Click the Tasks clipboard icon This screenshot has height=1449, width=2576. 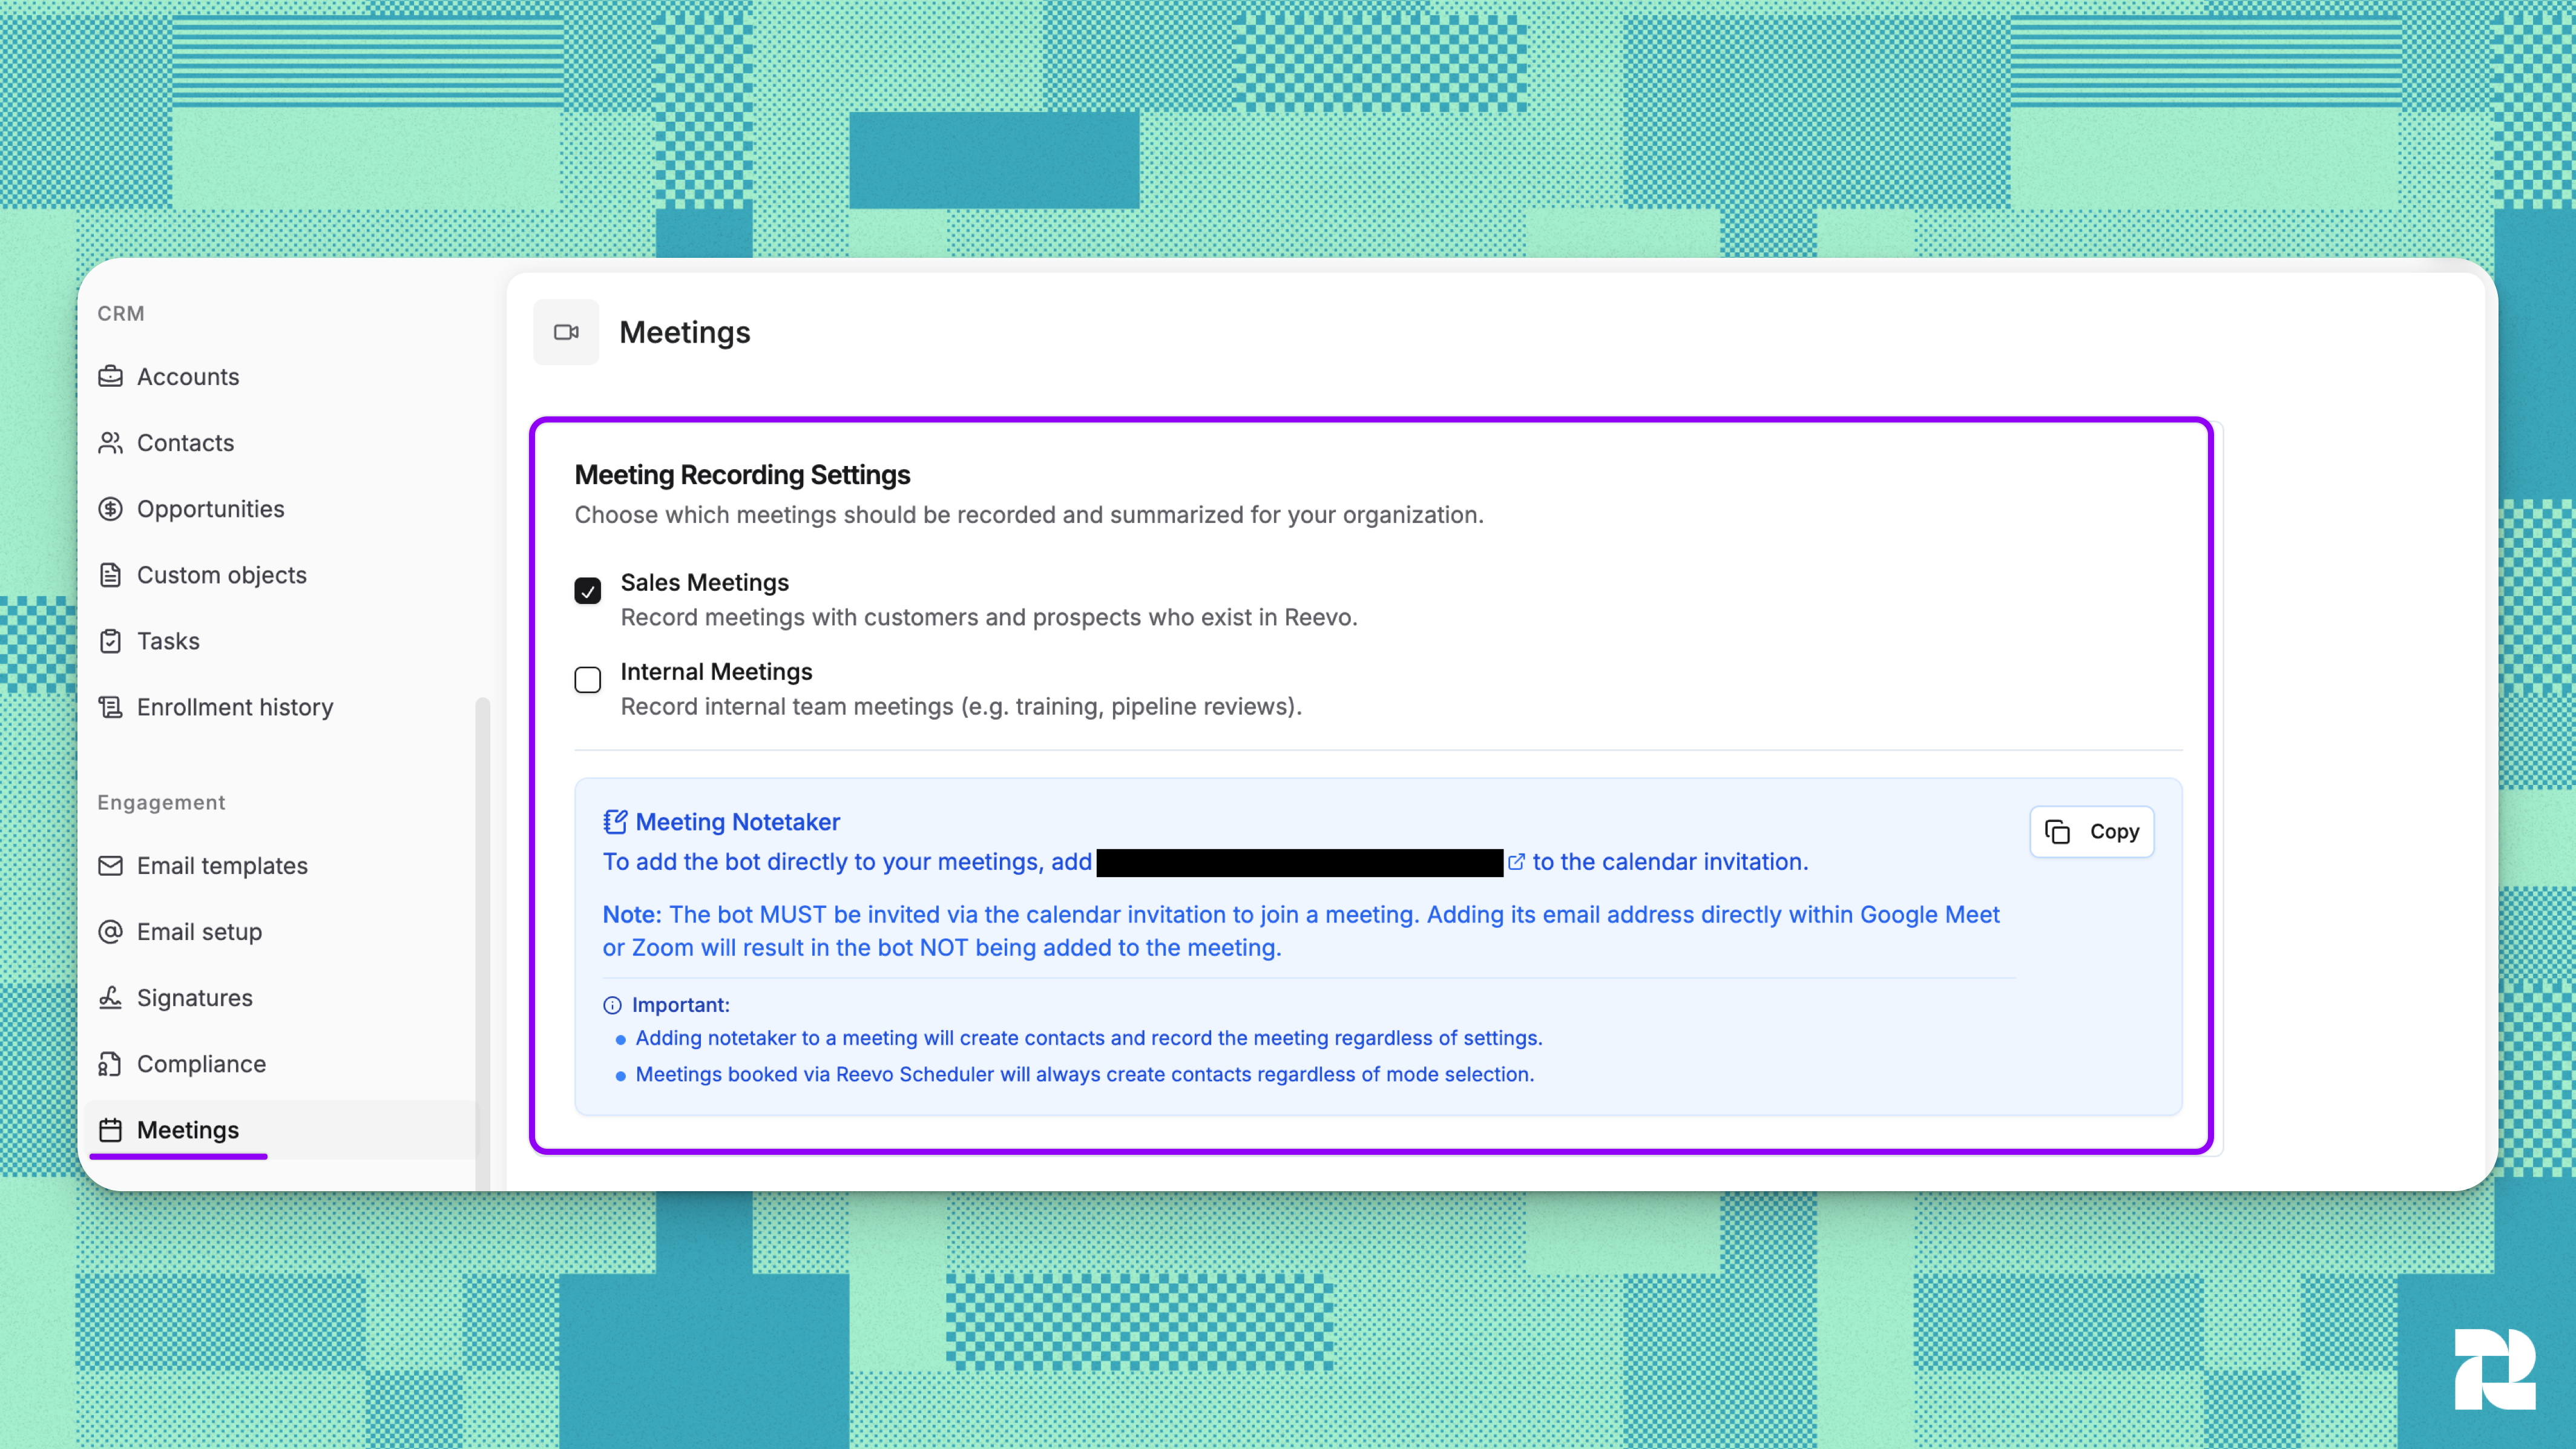(x=110, y=641)
